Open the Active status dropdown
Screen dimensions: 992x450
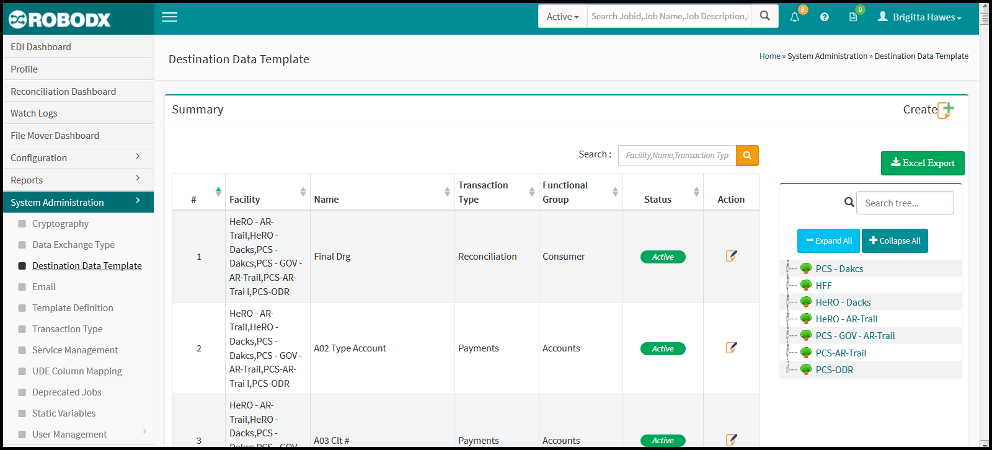(x=562, y=17)
